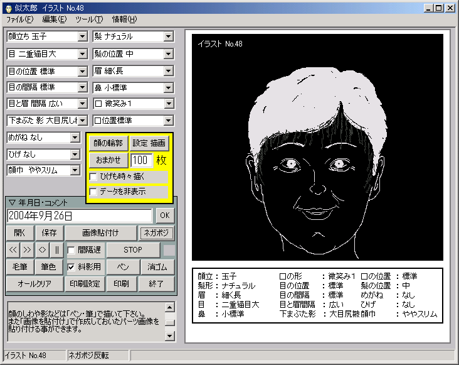
Task: Click the 画像貼付け button
Action: click(101, 233)
